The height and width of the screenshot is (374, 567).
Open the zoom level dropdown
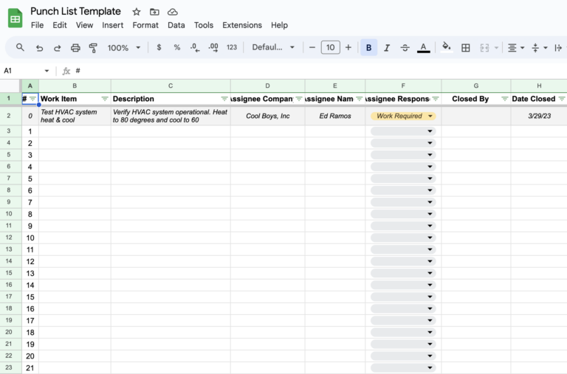click(124, 48)
